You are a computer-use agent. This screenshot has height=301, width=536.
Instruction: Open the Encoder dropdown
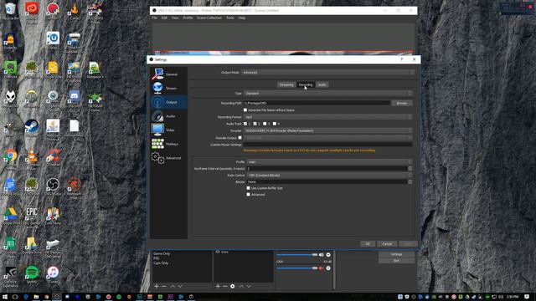pyautogui.click(x=327, y=130)
